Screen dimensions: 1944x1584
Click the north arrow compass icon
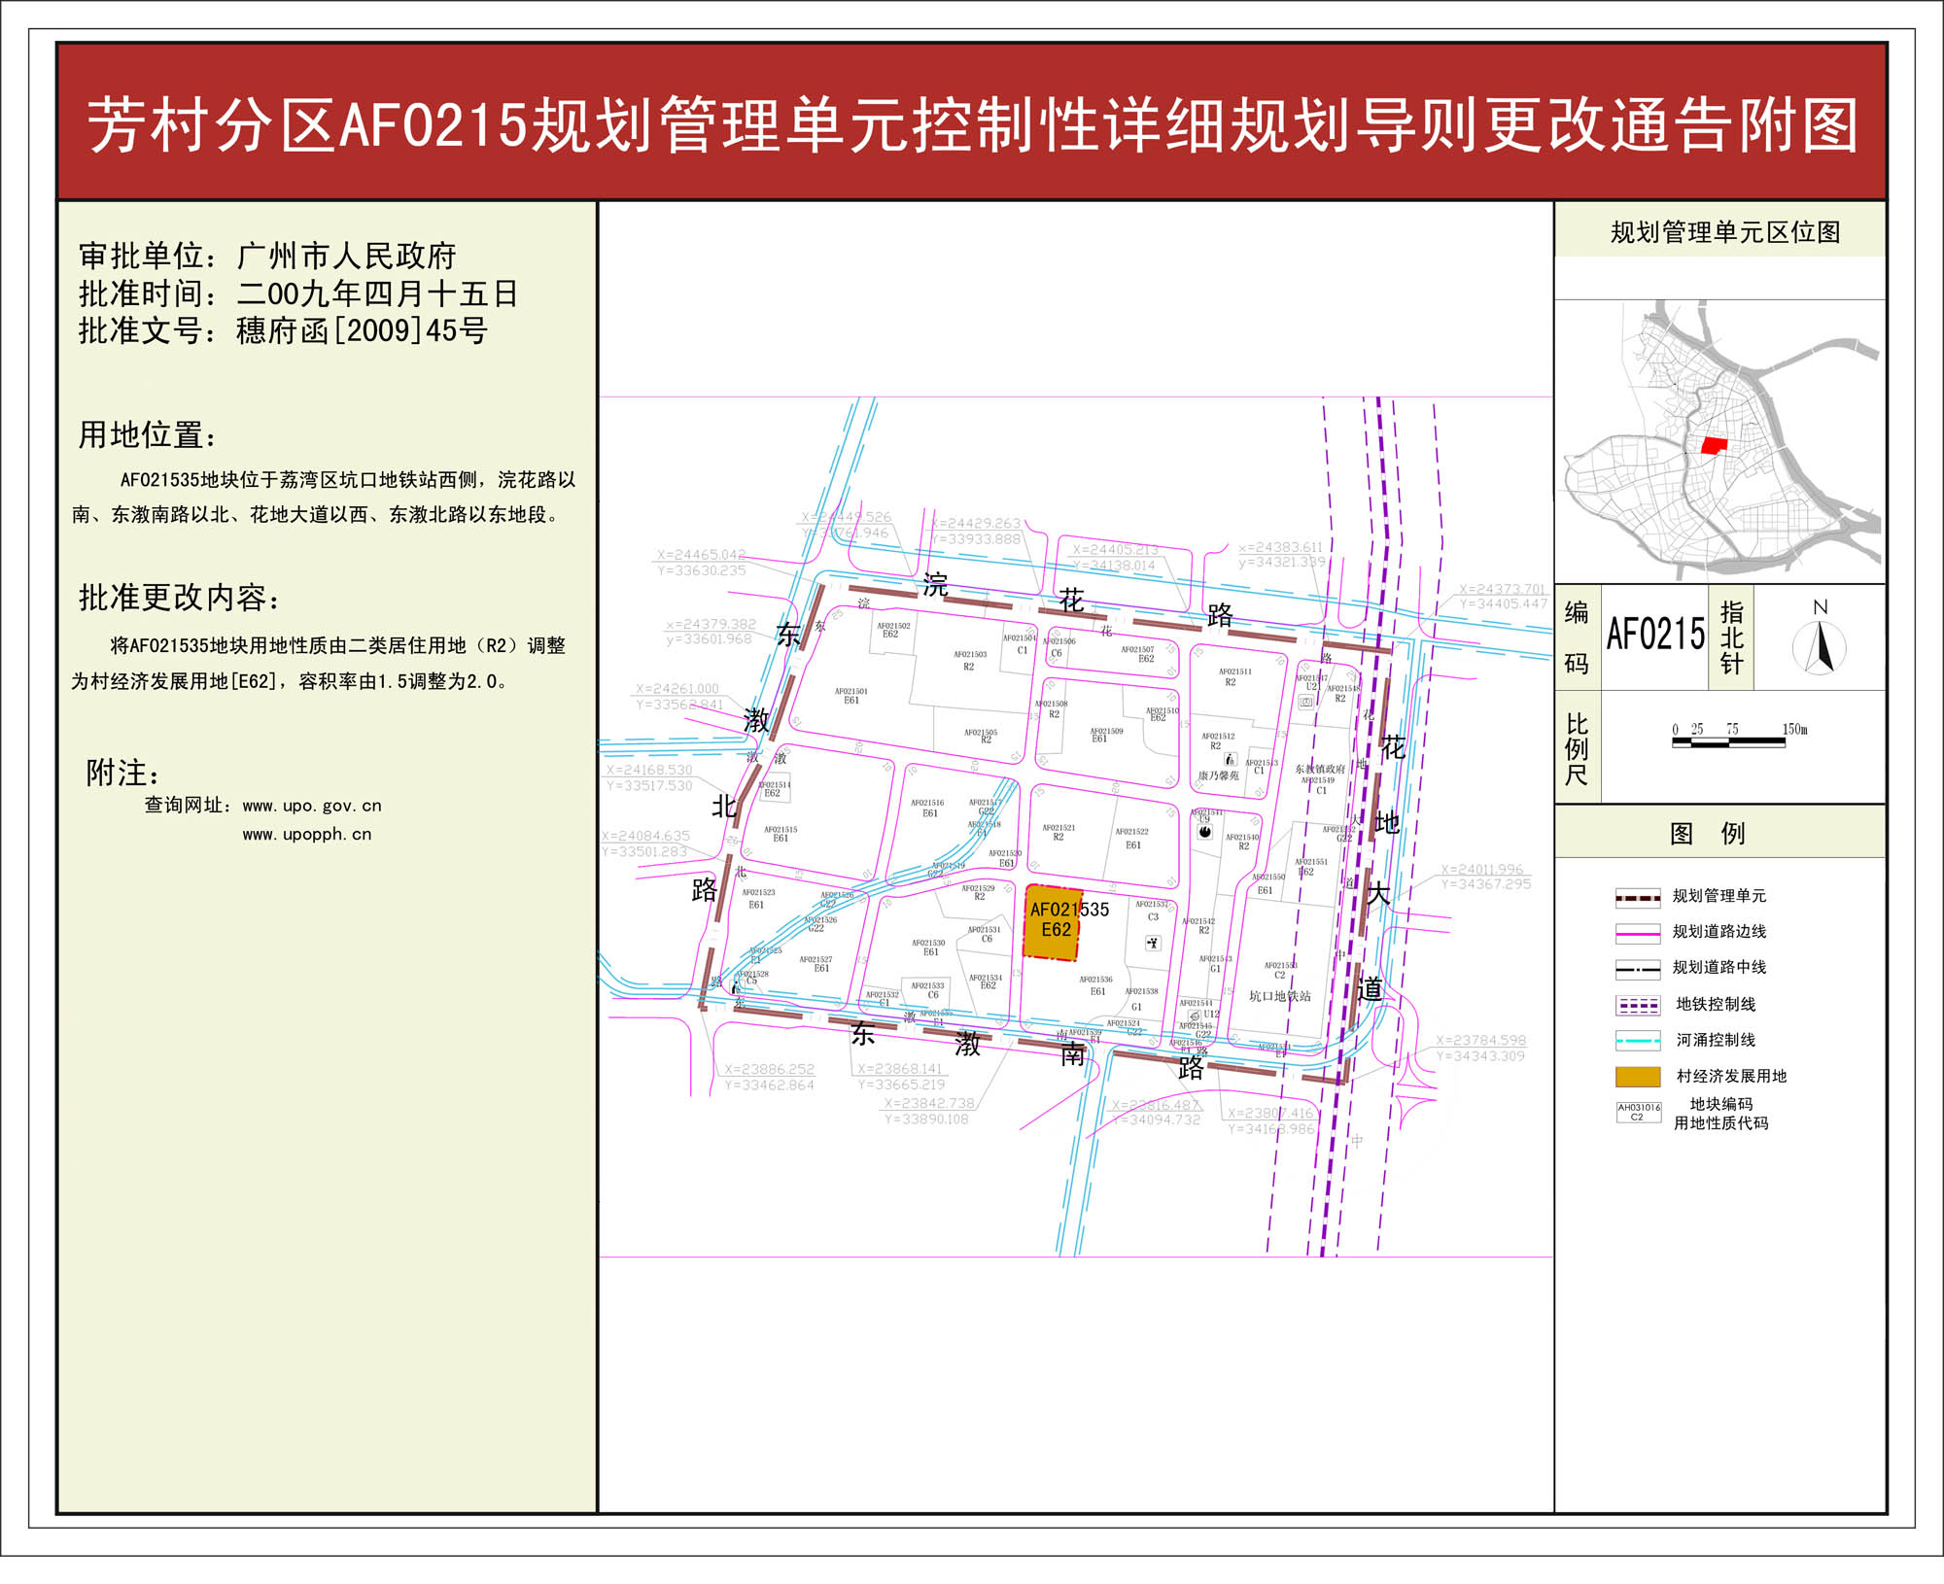click(x=1819, y=647)
